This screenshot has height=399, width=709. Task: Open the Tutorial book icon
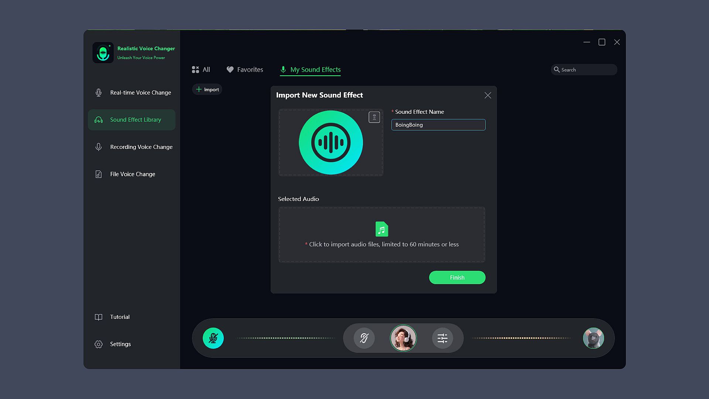[99, 317]
